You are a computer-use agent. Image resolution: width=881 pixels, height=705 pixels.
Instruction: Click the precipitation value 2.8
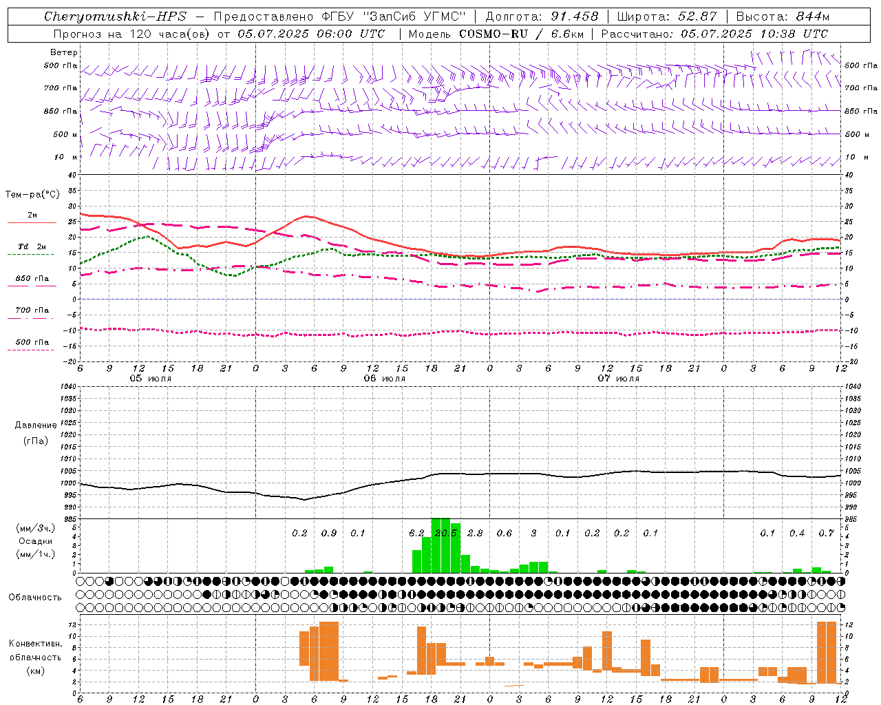475,534
